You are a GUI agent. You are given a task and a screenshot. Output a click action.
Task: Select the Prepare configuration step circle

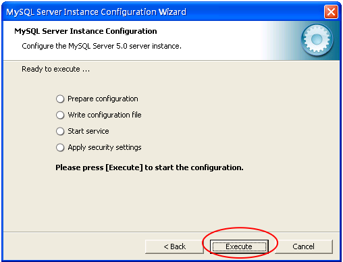pos(60,99)
